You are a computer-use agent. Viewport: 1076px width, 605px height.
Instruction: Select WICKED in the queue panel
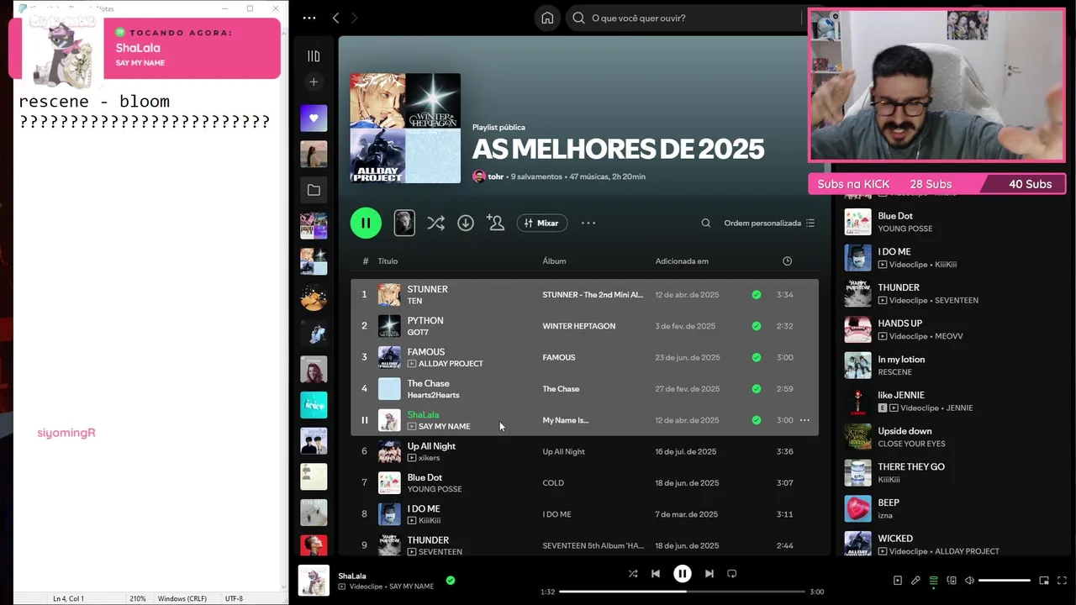pos(895,539)
